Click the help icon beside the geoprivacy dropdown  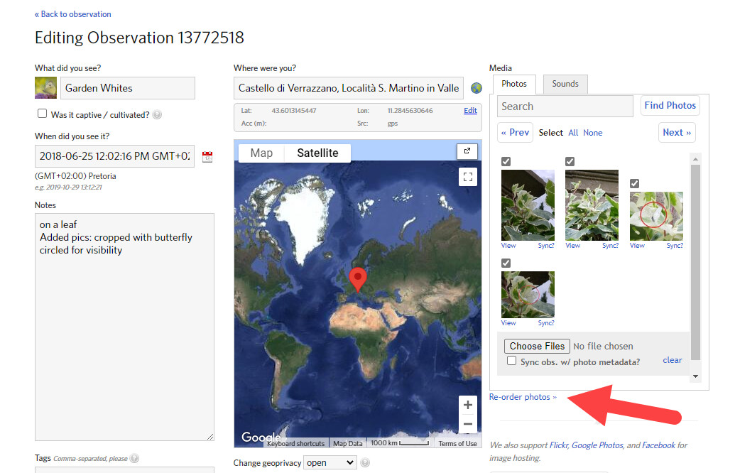click(x=365, y=462)
